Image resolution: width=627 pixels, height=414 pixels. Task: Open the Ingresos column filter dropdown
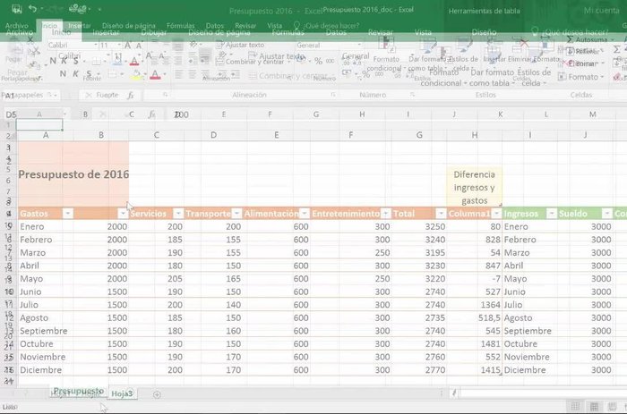tap(552, 214)
